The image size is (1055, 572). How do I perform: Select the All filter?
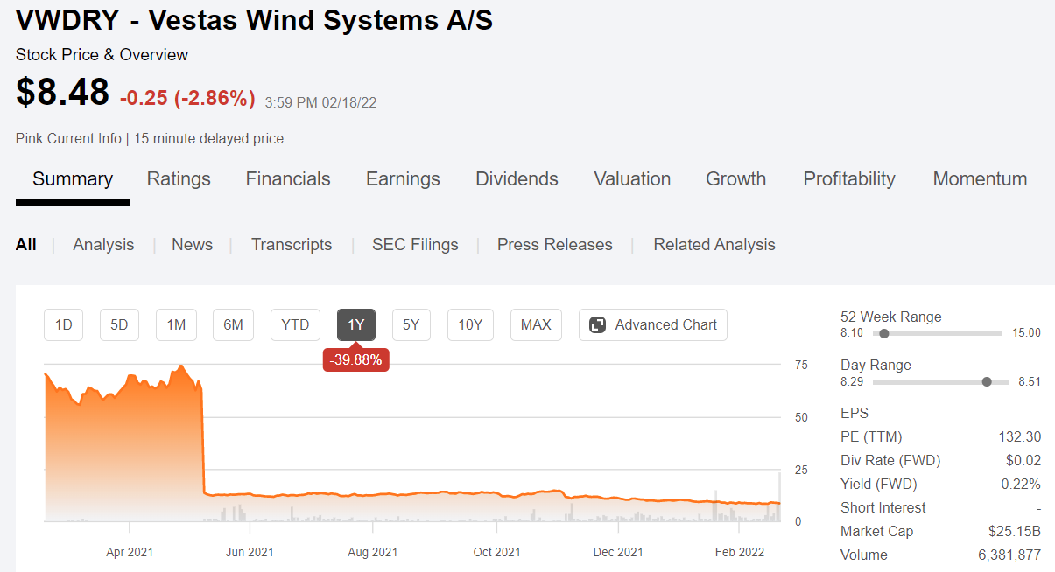26,245
